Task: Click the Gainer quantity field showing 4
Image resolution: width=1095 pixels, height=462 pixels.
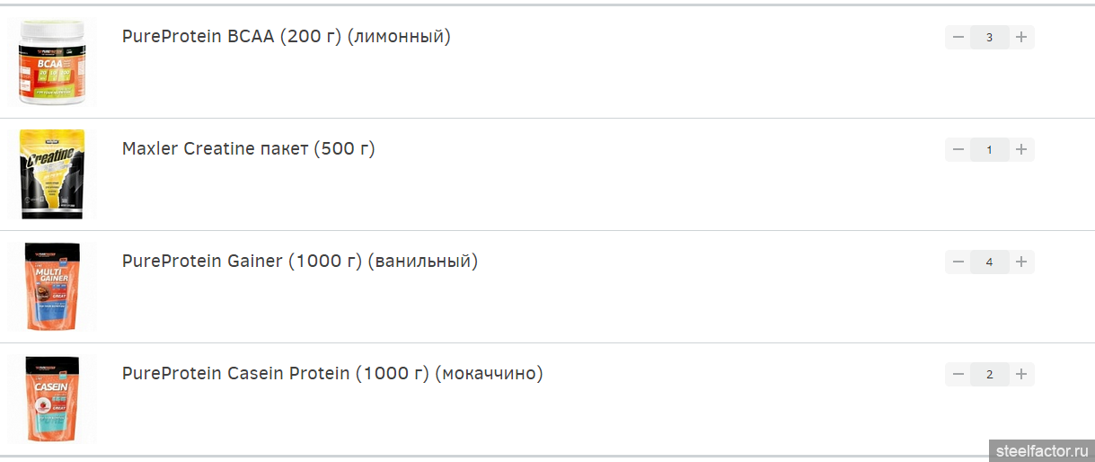Action: [990, 262]
